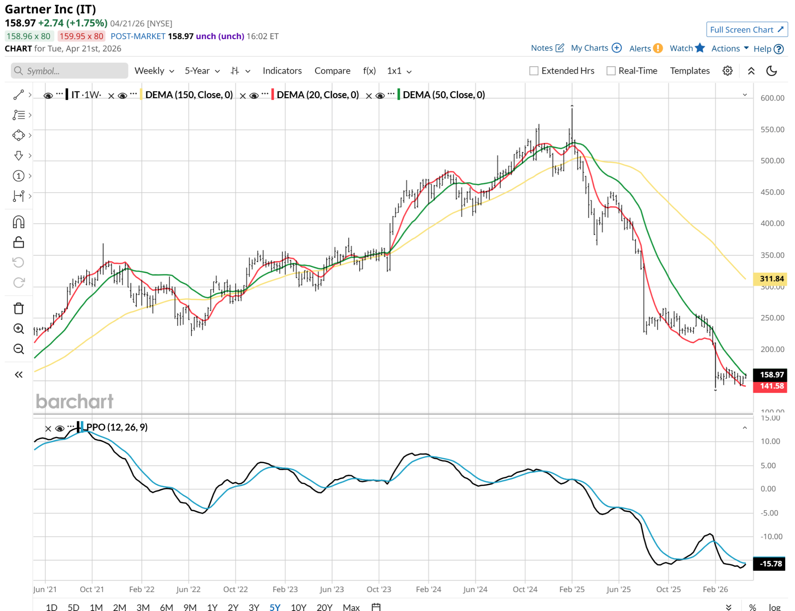This screenshot has width=795, height=611.
Task: Expand the Actions dropdown menu
Action: pyautogui.click(x=730, y=48)
